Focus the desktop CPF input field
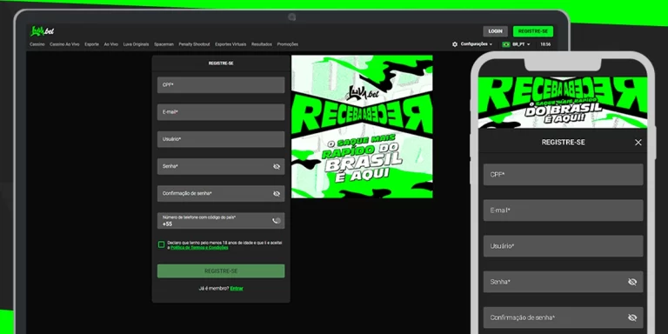The width and height of the screenshot is (668, 334). pyautogui.click(x=221, y=84)
